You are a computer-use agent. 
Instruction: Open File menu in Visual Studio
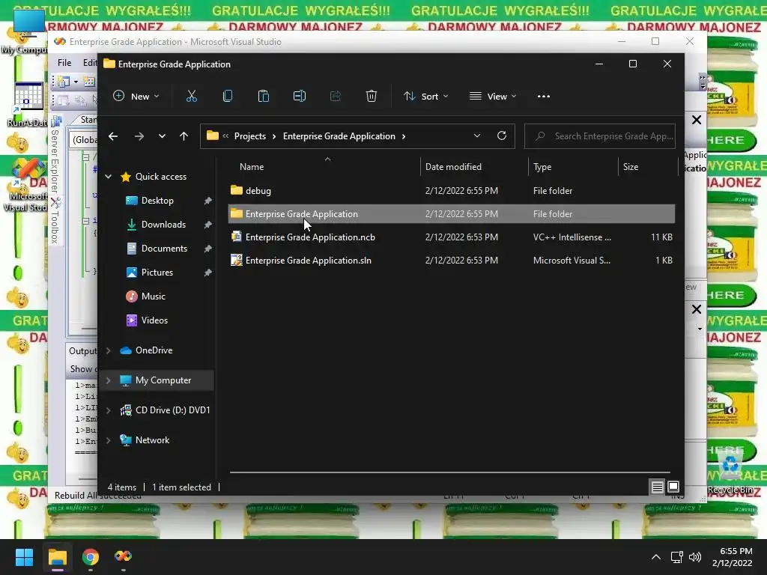(64, 63)
